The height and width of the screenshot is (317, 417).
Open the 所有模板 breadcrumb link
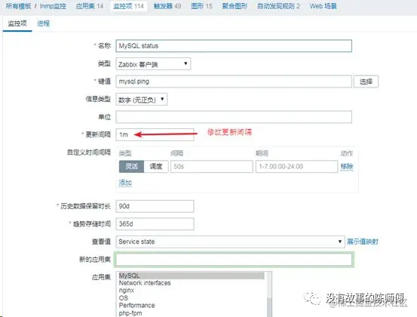point(18,6)
